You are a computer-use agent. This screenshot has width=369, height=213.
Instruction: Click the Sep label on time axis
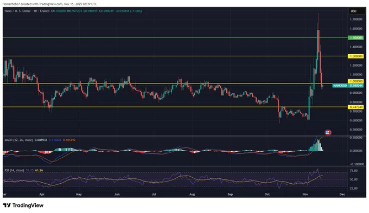[x=230, y=195]
